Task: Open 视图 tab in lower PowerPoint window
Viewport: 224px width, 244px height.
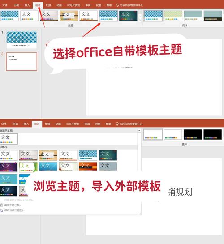Action: click(x=98, y=124)
